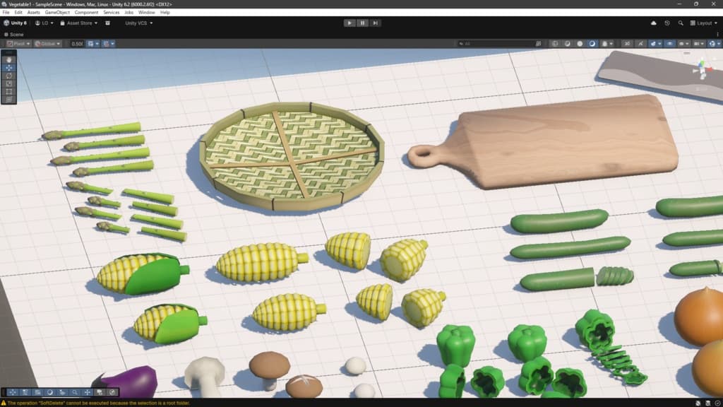Screen dimensions: 723x407
Task: Select the Scale tool
Action: click(8, 83)
